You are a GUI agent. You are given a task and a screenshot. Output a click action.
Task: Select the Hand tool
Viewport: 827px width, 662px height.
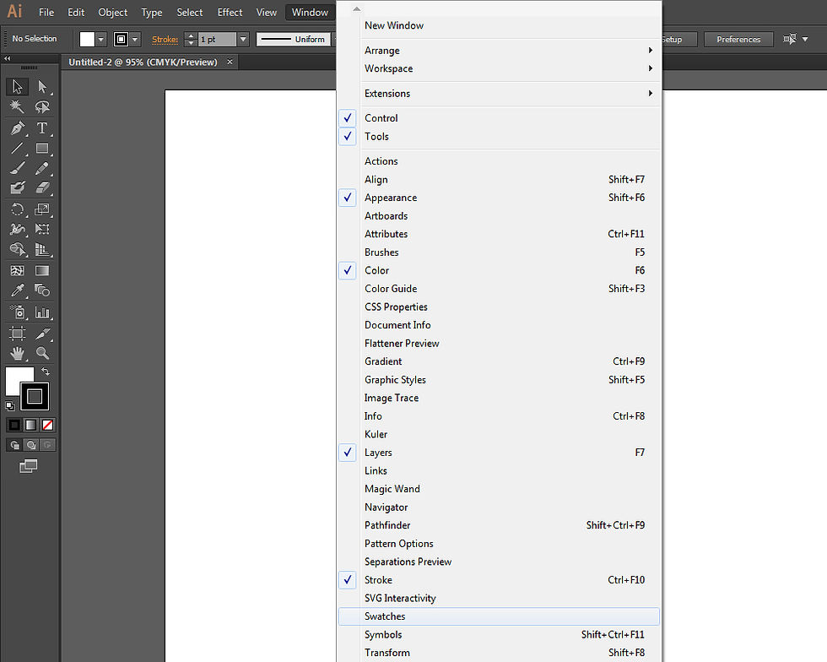17,353
